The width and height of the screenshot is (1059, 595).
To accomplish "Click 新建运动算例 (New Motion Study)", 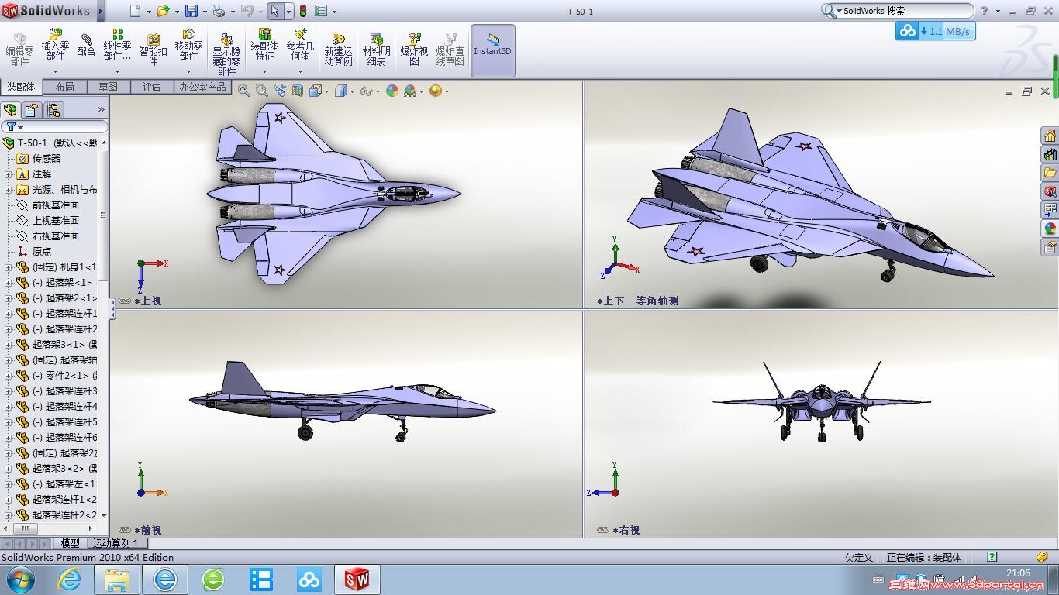I will (338, 50).
